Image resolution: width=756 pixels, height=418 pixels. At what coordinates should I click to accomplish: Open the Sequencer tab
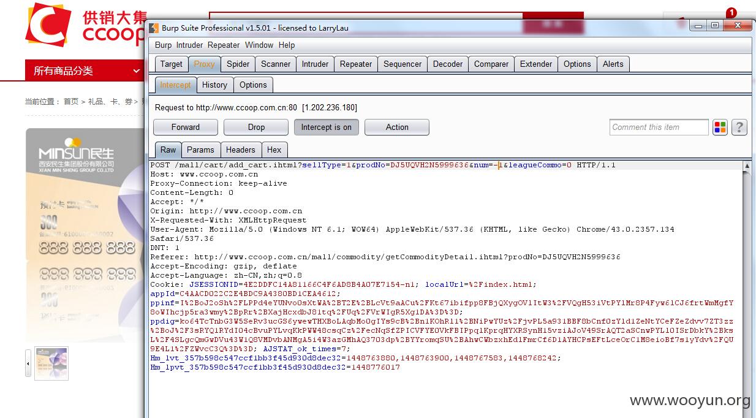pyautogui.click(x=403, y=64)
